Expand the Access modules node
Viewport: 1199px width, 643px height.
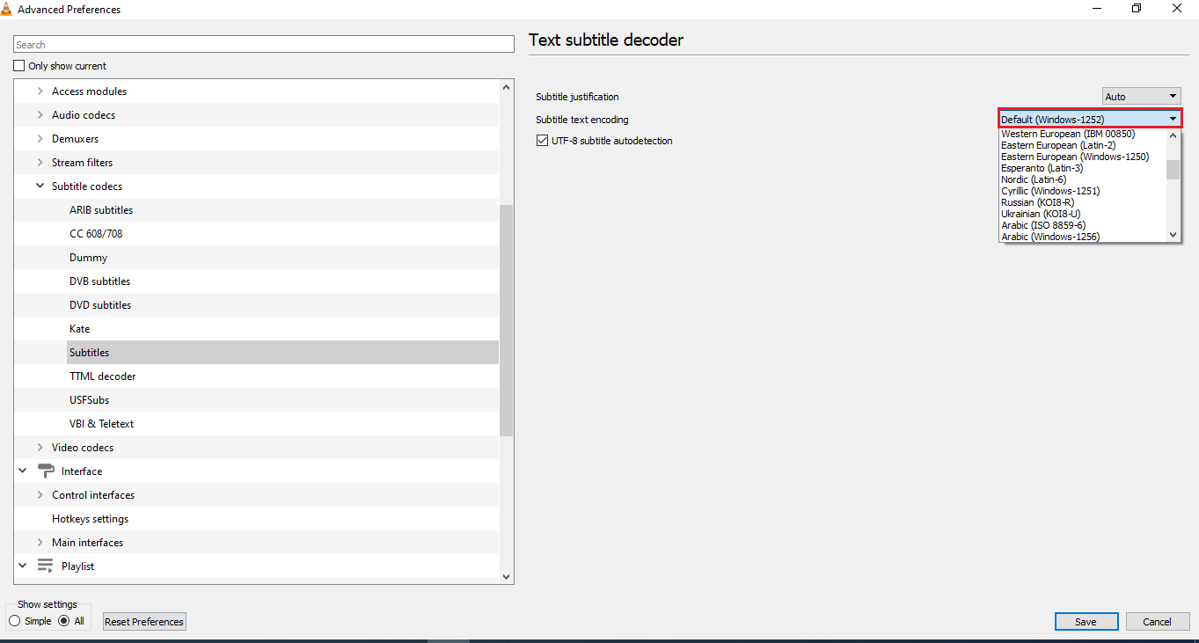[x=40, y=91]
